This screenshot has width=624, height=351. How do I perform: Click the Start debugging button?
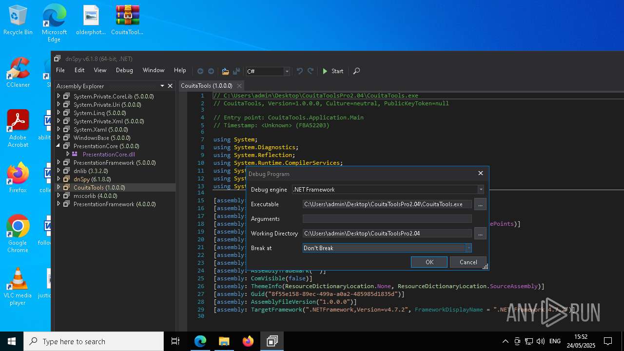[332, 71]
